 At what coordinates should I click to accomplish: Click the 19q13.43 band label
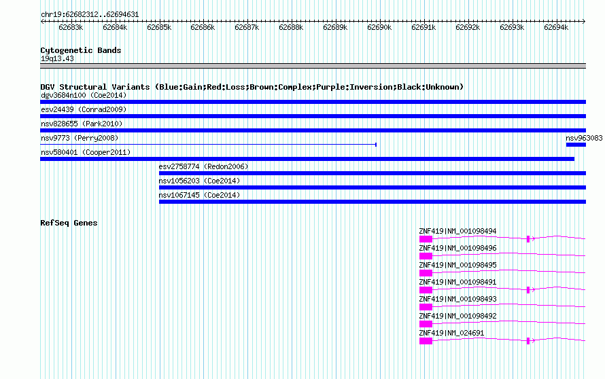57,58
